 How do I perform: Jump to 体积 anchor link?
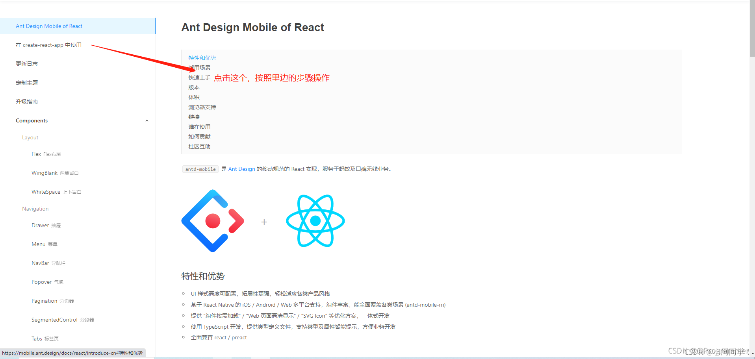(x=194, y=97)
